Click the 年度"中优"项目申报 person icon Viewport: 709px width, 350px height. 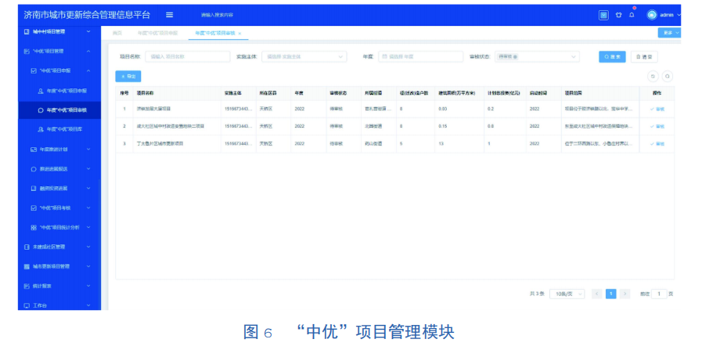[x=40, y=91]
